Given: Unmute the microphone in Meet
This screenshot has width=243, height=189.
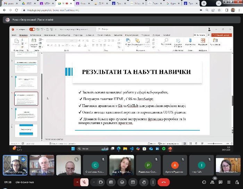Looking at the screenshot, I should tap(84, 182).
